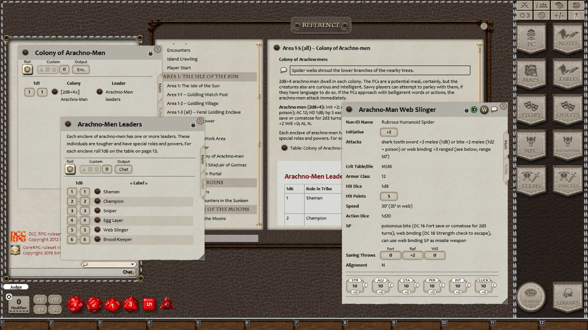Expand the ISLE OF THE MOONS section
Image resolution: width=588 pixels, height=330 pixels.
230,209
